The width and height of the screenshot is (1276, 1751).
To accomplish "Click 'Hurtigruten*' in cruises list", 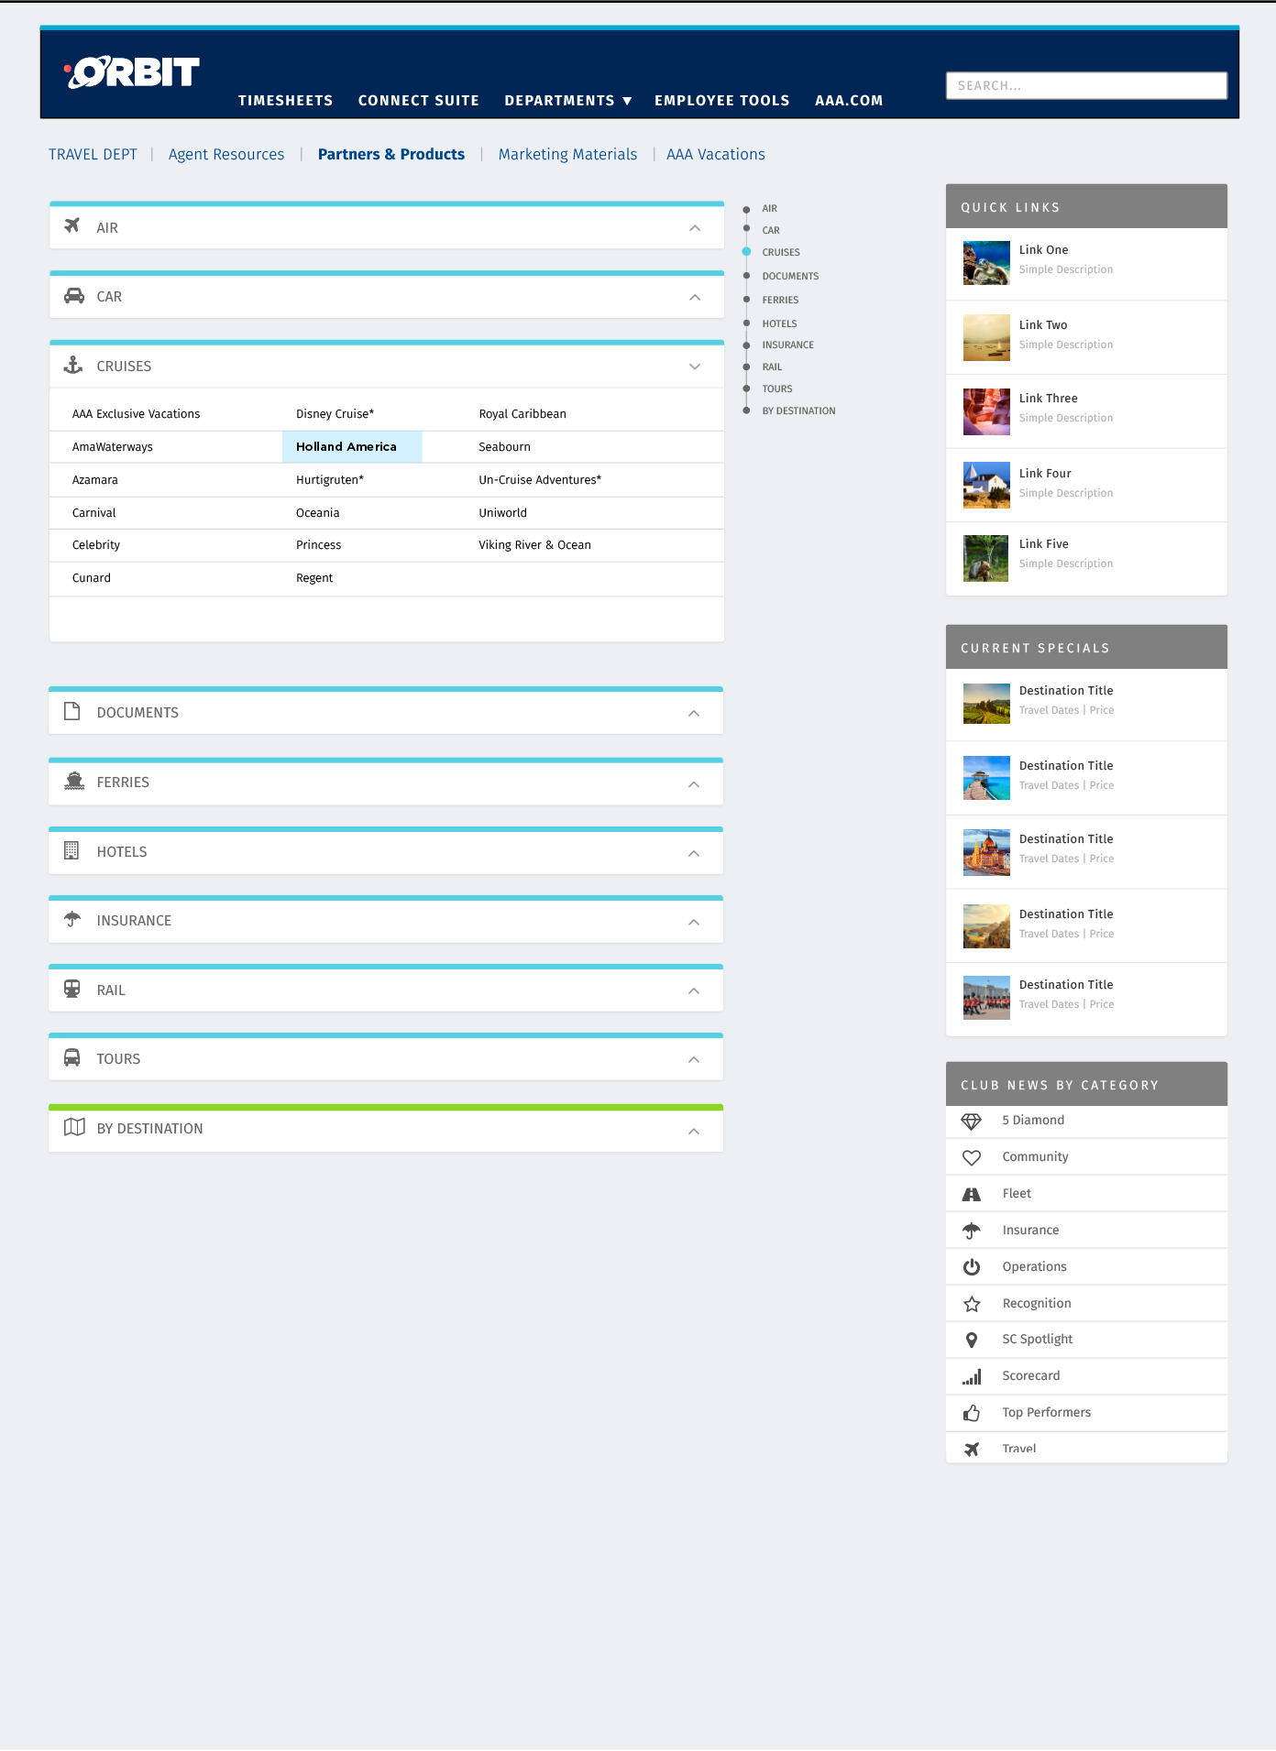I will tap(330, 480).
